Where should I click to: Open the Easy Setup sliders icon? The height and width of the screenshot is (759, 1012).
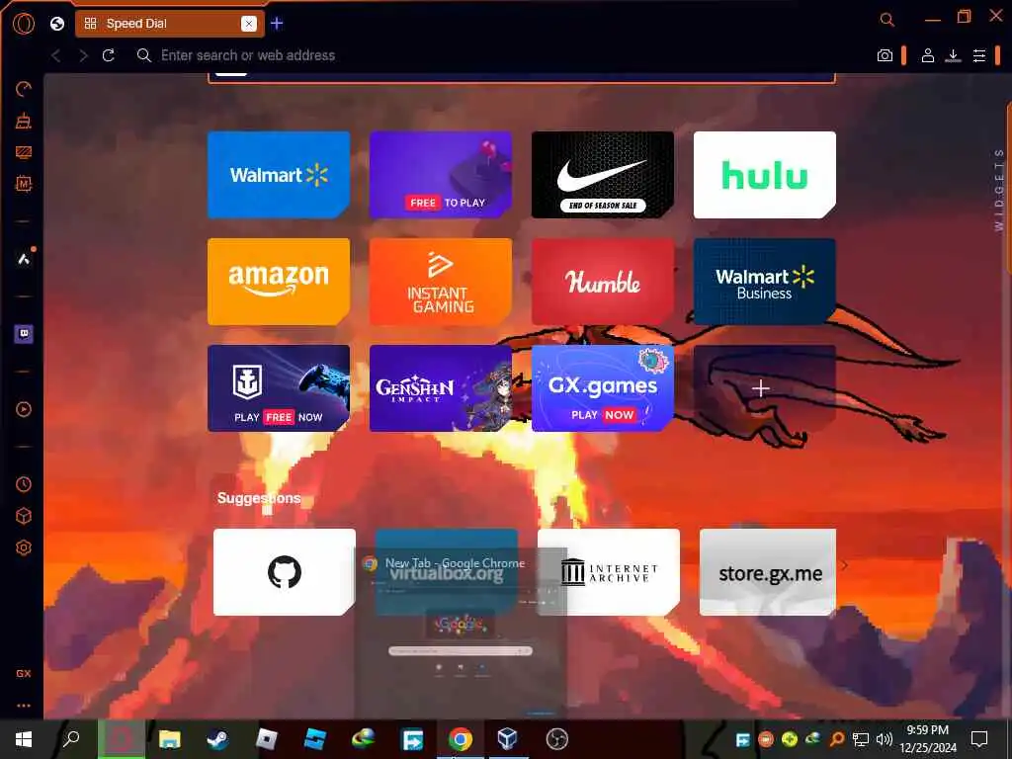[x=979, y=55]
